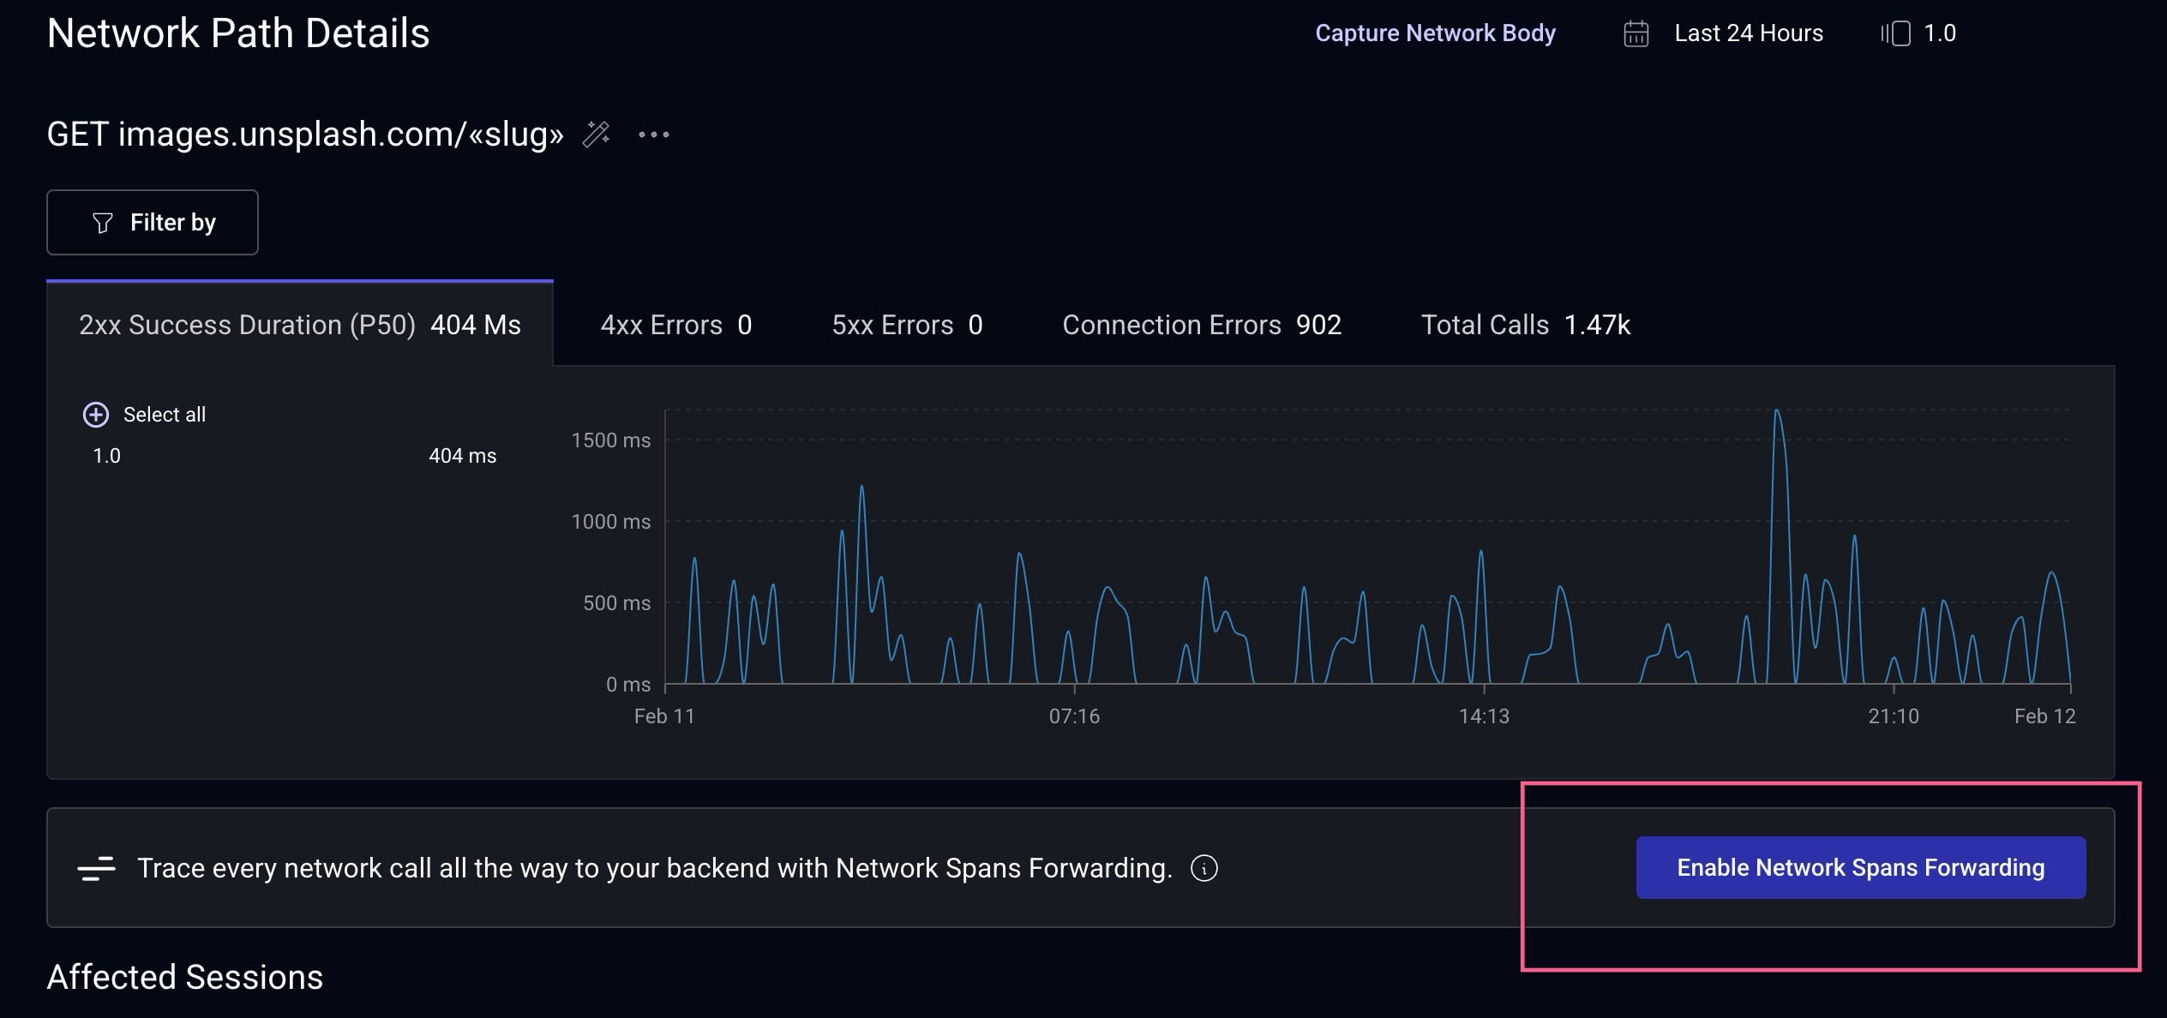Switch to the Connection Errors tab
This screenshot has width=2167, height=1018.
click(1201, 325)
